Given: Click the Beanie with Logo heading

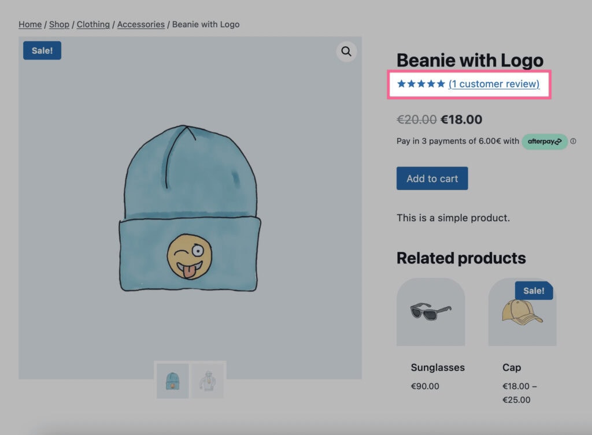Looking at the screenshot, I should (469, 60).
